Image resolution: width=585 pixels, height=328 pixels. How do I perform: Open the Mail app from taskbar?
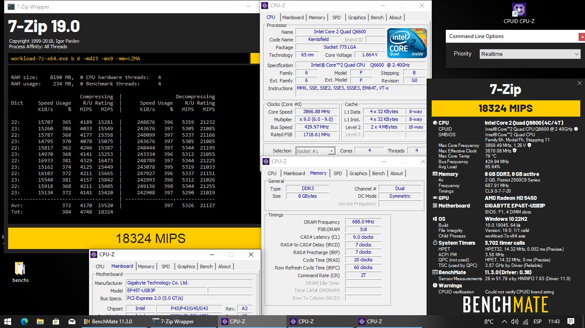72,322
